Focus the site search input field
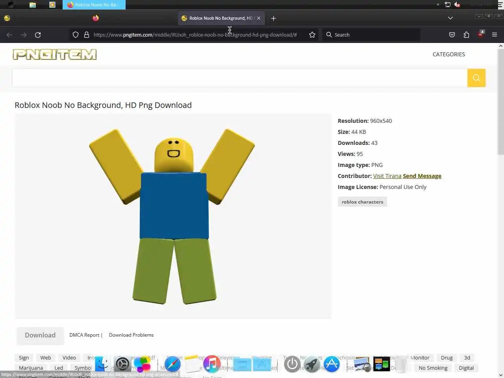This screenshot has height=378, width=504. click(239, 78)
